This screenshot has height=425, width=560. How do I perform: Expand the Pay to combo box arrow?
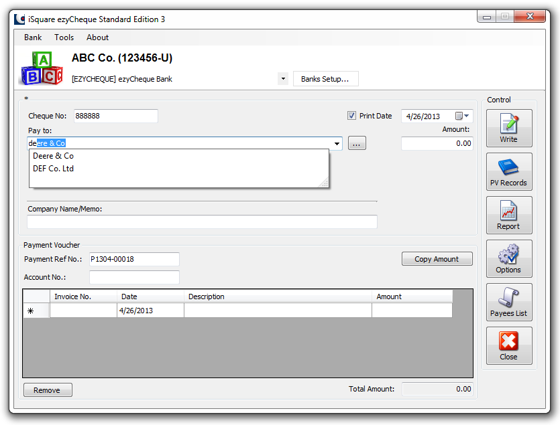(x=337, y=143)
